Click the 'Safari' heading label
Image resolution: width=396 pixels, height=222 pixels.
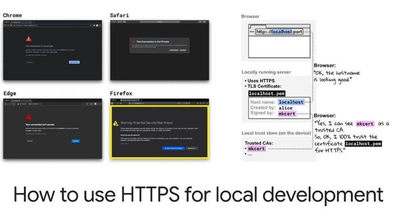coord(119,15)
